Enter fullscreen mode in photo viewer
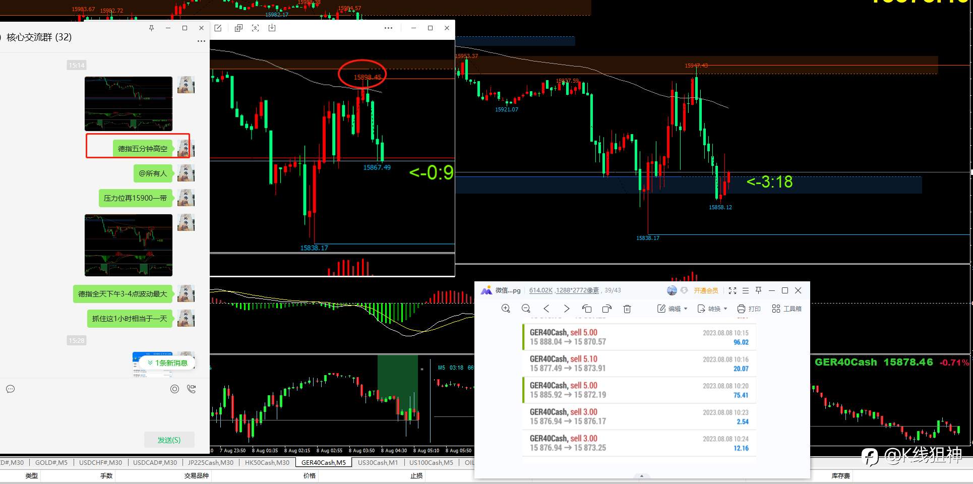Viewport: 973px width, 484px height. coord(733,290)
